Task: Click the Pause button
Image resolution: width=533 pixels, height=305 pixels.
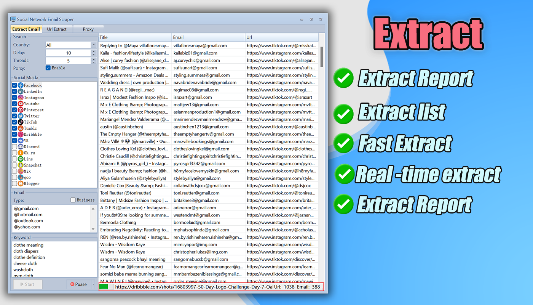Action: coord(78,284)
